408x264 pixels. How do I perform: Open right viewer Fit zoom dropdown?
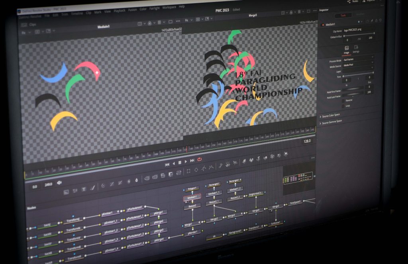click(188, 20)
